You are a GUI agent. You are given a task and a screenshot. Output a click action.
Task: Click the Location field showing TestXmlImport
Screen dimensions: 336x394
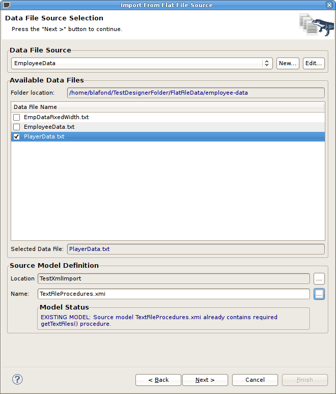tap(174, 278)
